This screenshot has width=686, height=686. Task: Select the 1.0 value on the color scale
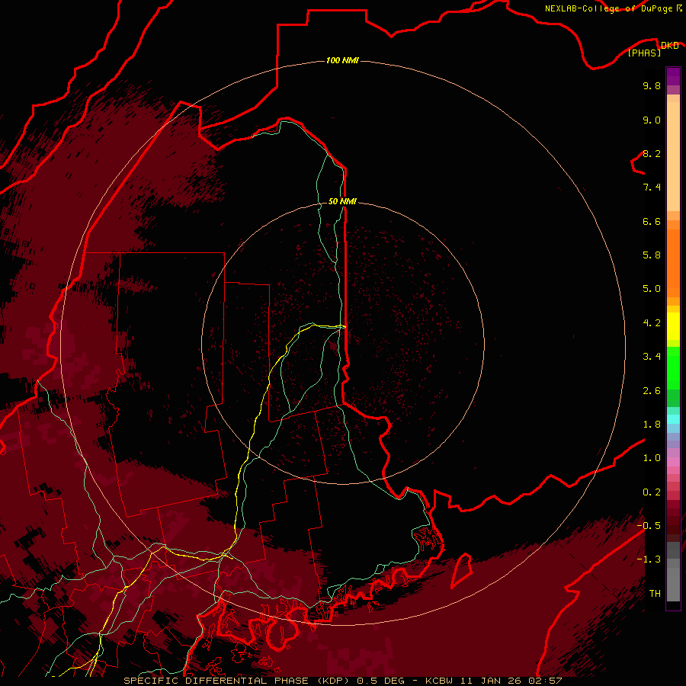[652, 457]
